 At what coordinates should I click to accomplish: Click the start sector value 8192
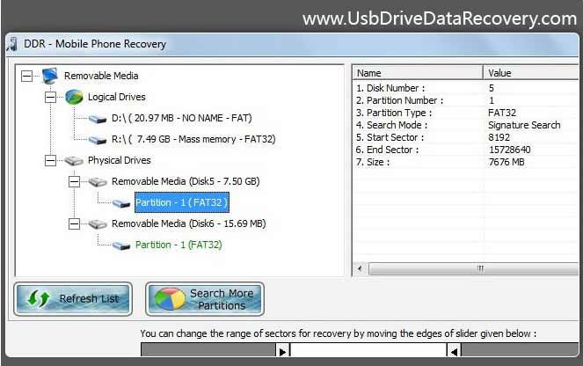pos(499,137)
